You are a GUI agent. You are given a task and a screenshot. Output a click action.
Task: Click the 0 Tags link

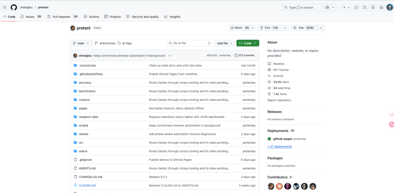click(125, 43)
